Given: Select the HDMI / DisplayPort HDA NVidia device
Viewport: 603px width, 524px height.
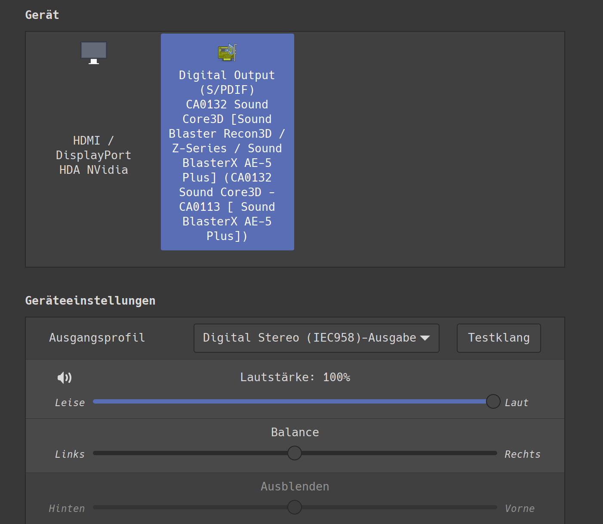Looking at the screenshot, I should [x=94, y=142].
